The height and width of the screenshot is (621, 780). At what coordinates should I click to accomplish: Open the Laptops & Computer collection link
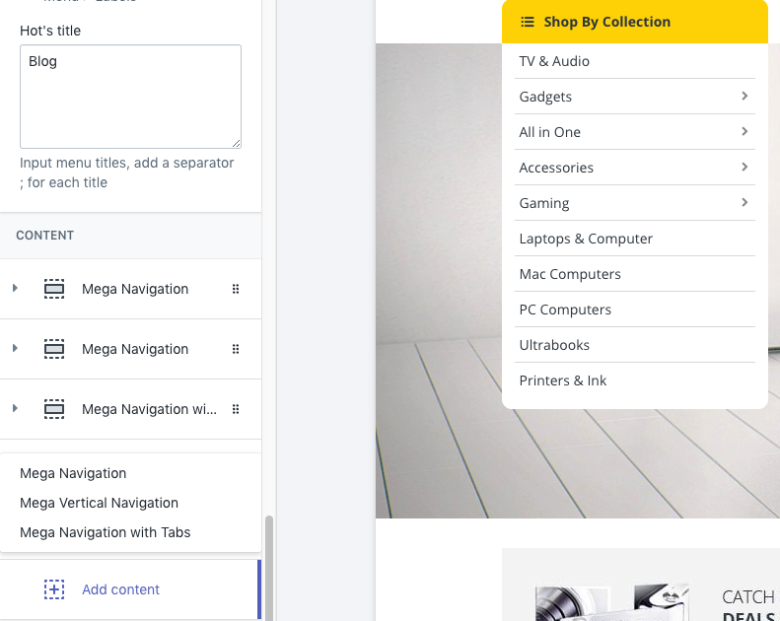[x=586, y=239]
